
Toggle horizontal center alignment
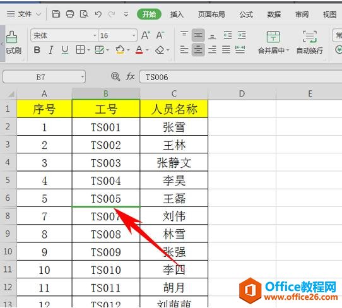[x=198, y=50]
